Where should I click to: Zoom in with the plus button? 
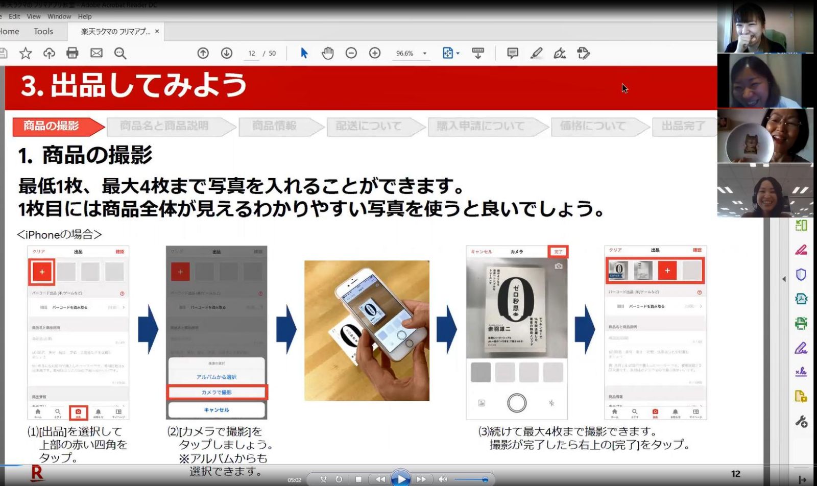coord(375,53)
